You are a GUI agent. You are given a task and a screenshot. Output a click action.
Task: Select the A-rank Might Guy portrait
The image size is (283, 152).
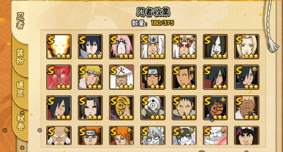coord(247,136)
